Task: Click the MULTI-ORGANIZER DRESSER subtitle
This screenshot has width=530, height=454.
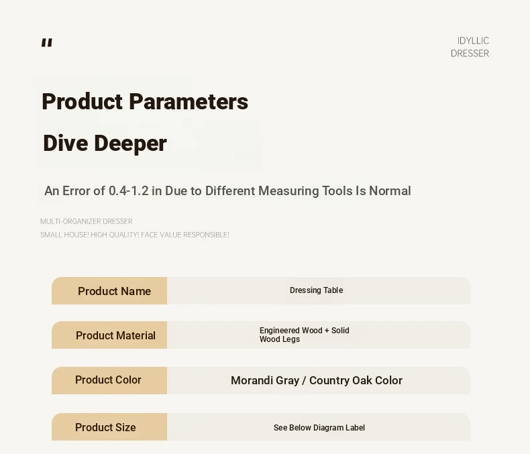Action: tap(86, 221)
